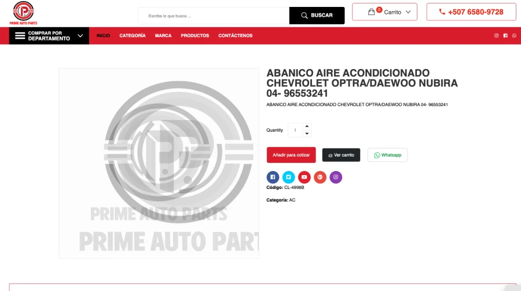Viewport: 521px width, 291px height.
Task: Click the Facebook icon in the red nav bar
Action: (x=505, y=35)
